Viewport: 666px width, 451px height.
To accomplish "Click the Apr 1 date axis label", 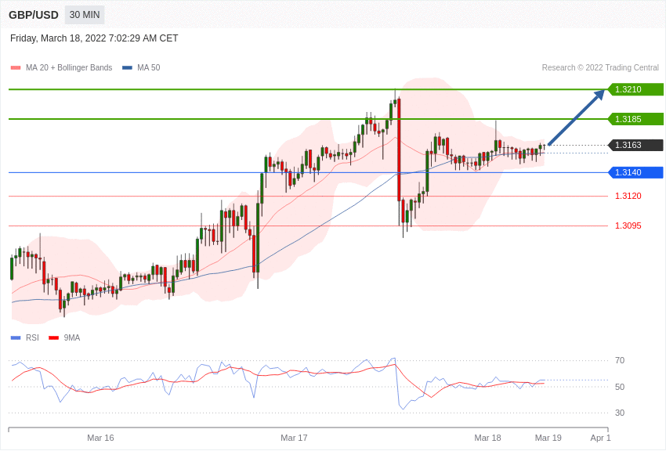I will point(600,438).
